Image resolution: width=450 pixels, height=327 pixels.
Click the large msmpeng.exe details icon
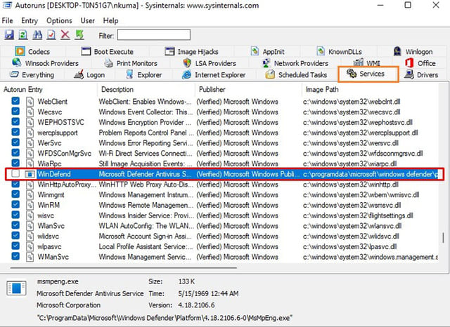tap(16, 288)
